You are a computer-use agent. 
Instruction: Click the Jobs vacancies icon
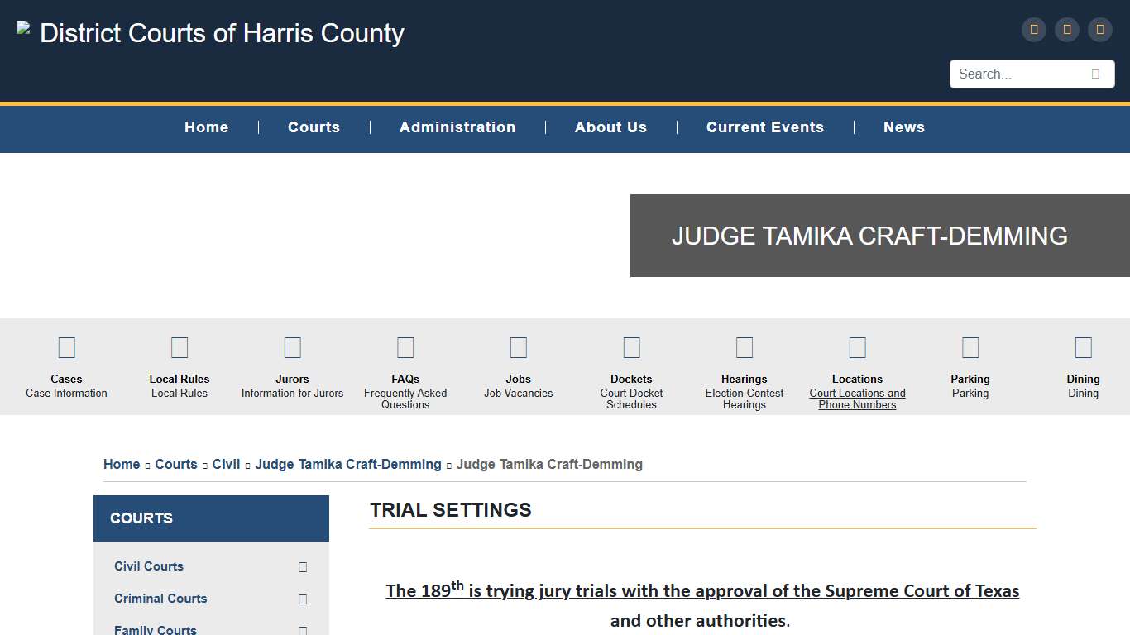coord(519,347)
